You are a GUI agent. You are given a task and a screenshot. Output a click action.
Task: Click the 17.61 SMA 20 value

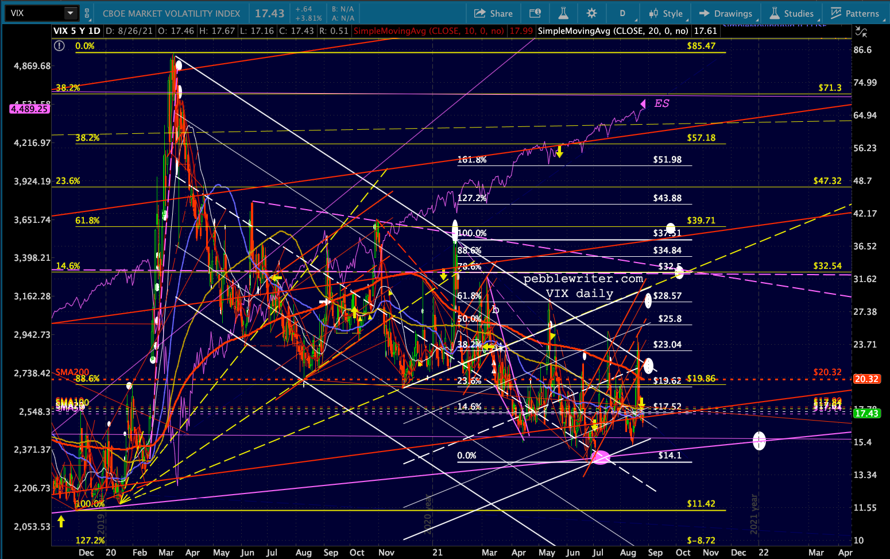[x=705, y=31]
